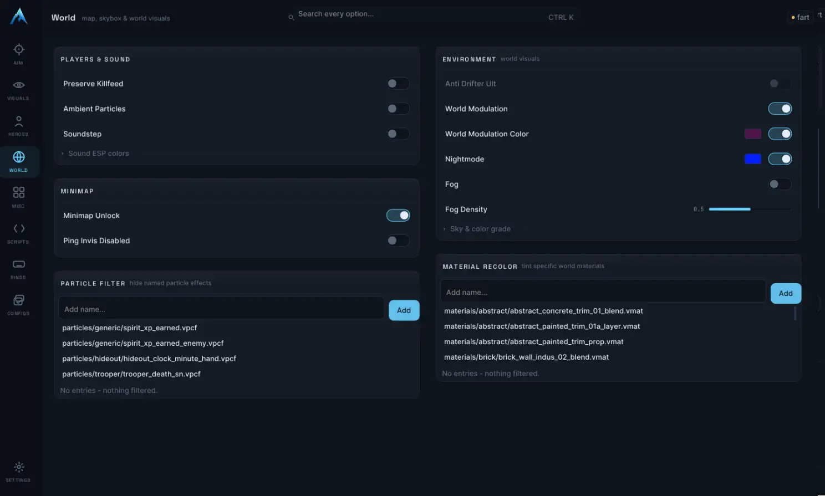The image size is (825, 496).
Task: Select the trooper_death_sn.vpcf particle entry
Action: [131, 374]
